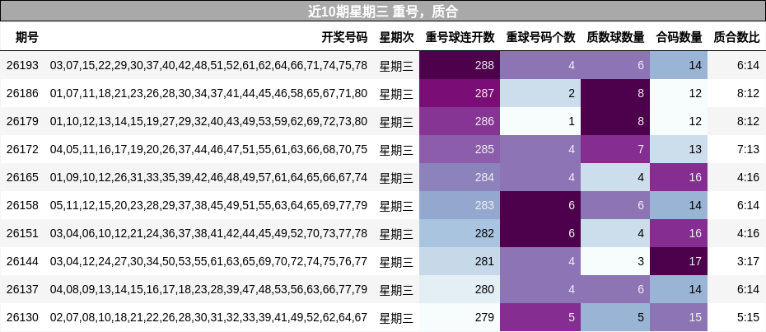Click issue number 26130

22,317
